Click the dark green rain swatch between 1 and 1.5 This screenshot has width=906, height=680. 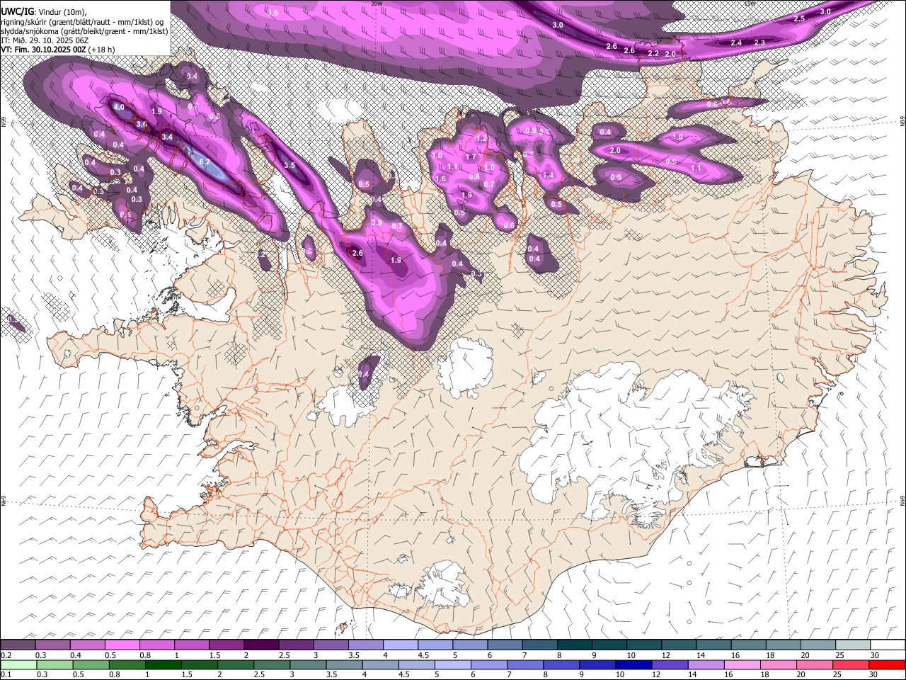pyautogui.click(x=164, y=665)
